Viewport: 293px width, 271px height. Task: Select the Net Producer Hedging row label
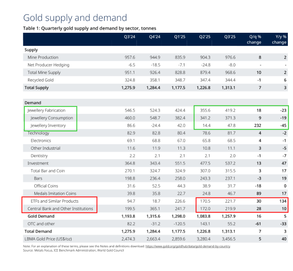[48, 65]
